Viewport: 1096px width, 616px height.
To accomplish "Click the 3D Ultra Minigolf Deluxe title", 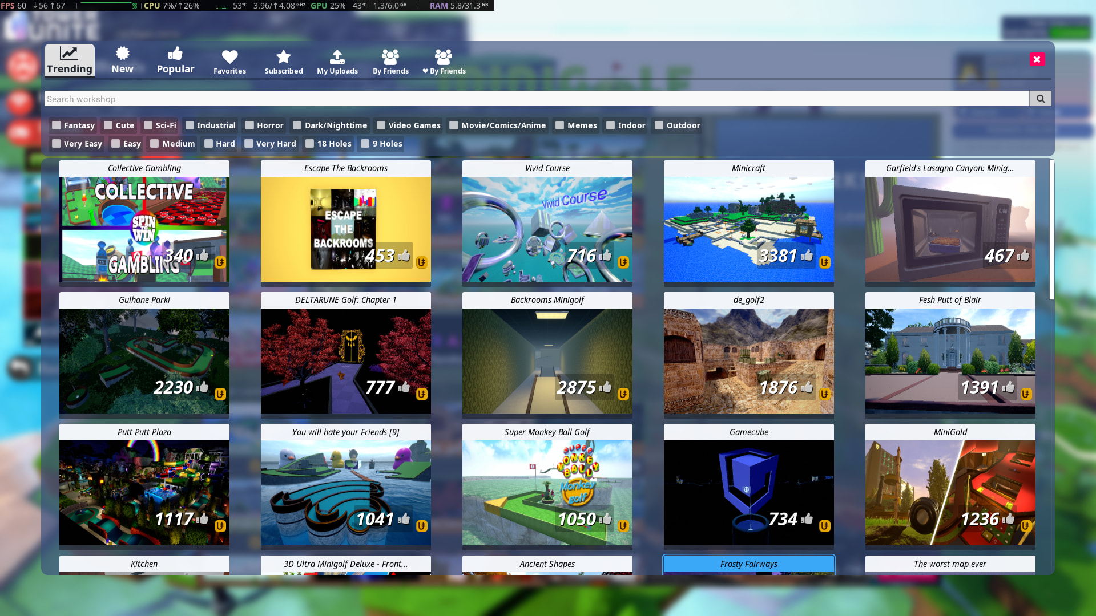I will (345, 564).
